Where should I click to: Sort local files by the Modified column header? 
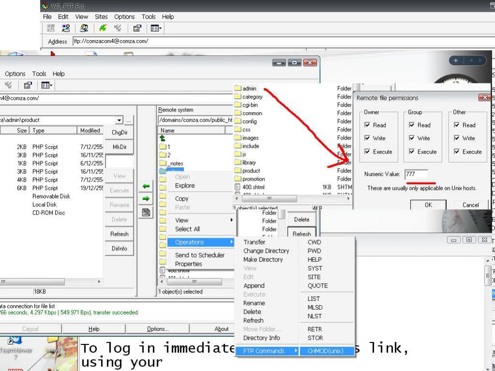pyautogui.click(x=90, y=130)
